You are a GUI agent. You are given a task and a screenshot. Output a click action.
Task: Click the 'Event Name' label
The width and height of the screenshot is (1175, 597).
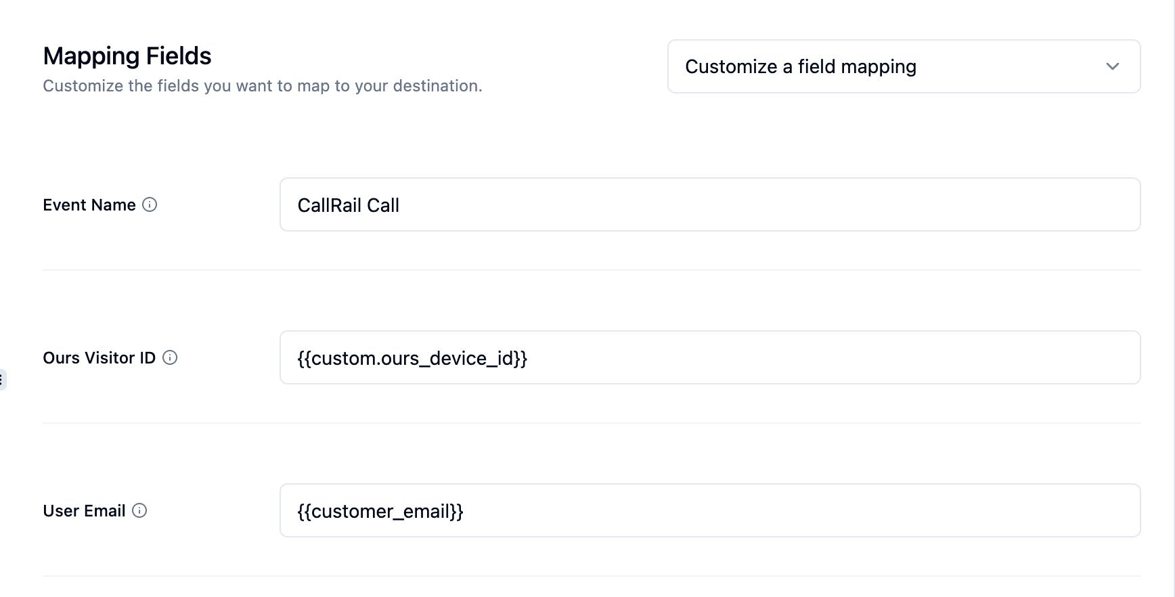pos(89,205)
